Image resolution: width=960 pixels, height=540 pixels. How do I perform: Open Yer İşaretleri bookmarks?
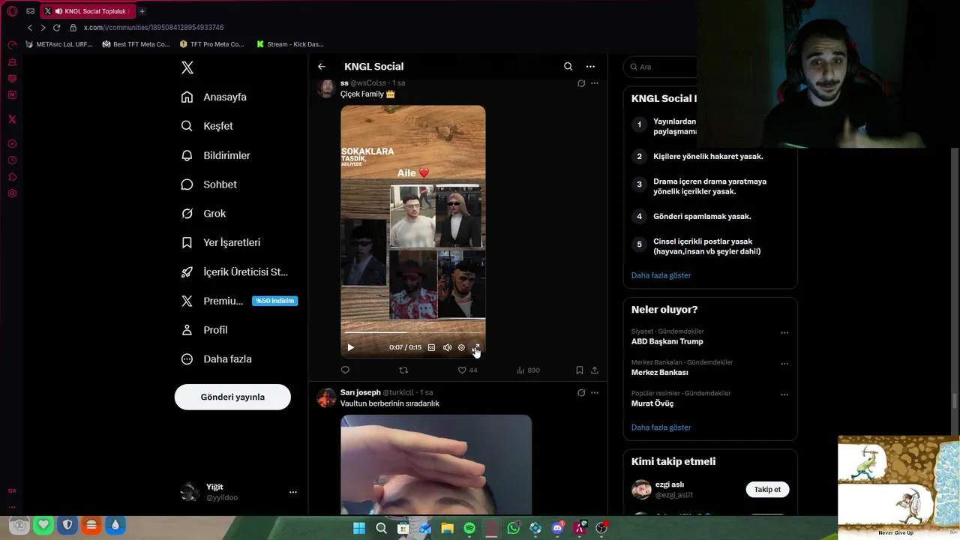(x=221, y=242)
